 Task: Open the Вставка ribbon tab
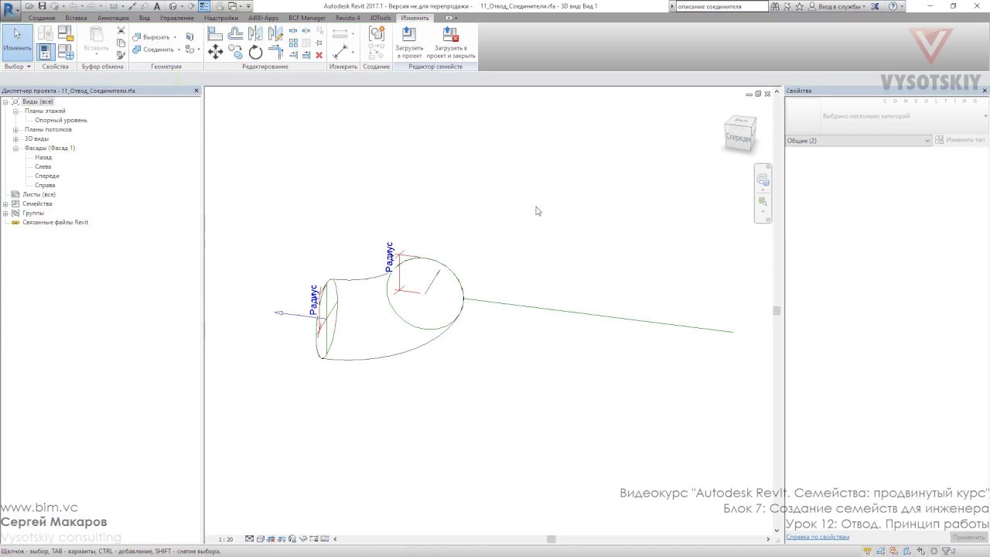coord(76,18)
